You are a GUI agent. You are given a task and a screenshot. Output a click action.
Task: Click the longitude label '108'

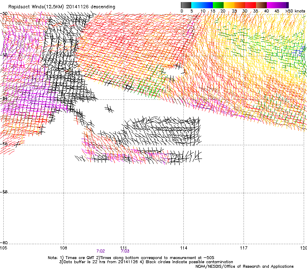(x=63, y=248)
